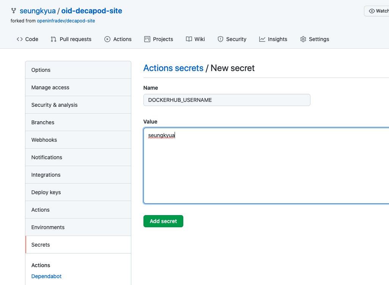Open the oid-decapod-site repository link
The width and height of the screenshot is (389, 285).
pos(91,11)
